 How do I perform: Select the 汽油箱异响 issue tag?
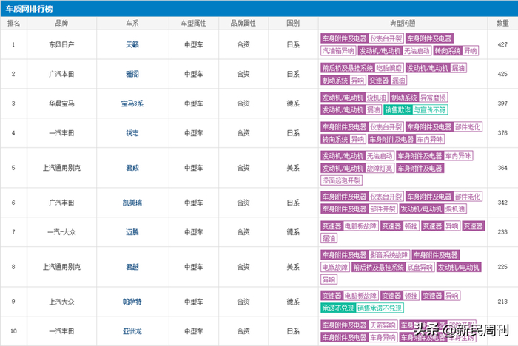point(338,51)
